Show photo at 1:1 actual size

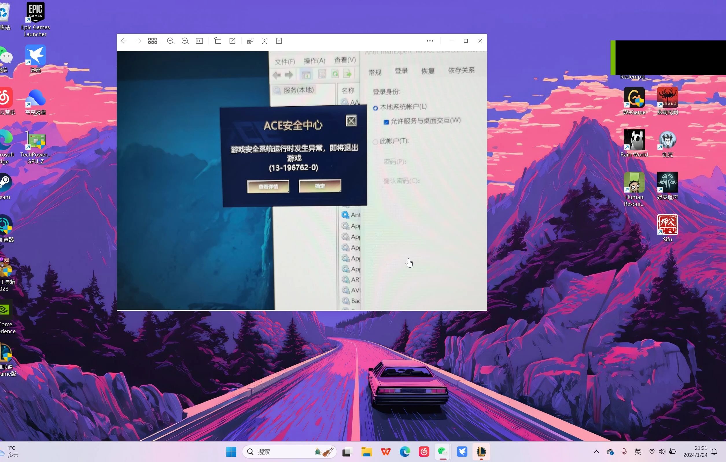click(200, 41)
